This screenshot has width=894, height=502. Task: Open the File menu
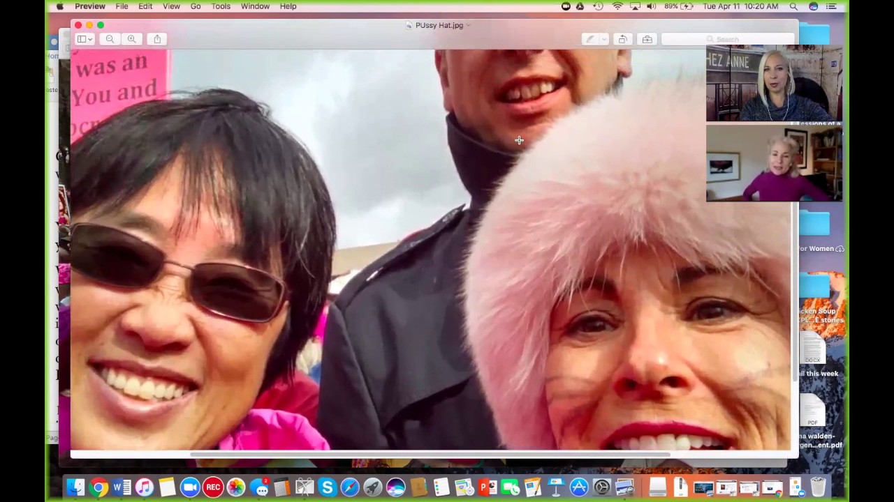[122, 6]
